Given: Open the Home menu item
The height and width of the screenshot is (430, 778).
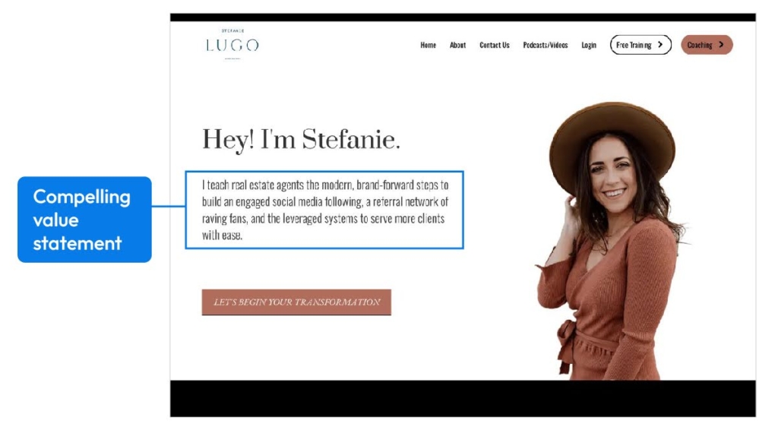Looking at the screenshot, I should click(428, 45).
